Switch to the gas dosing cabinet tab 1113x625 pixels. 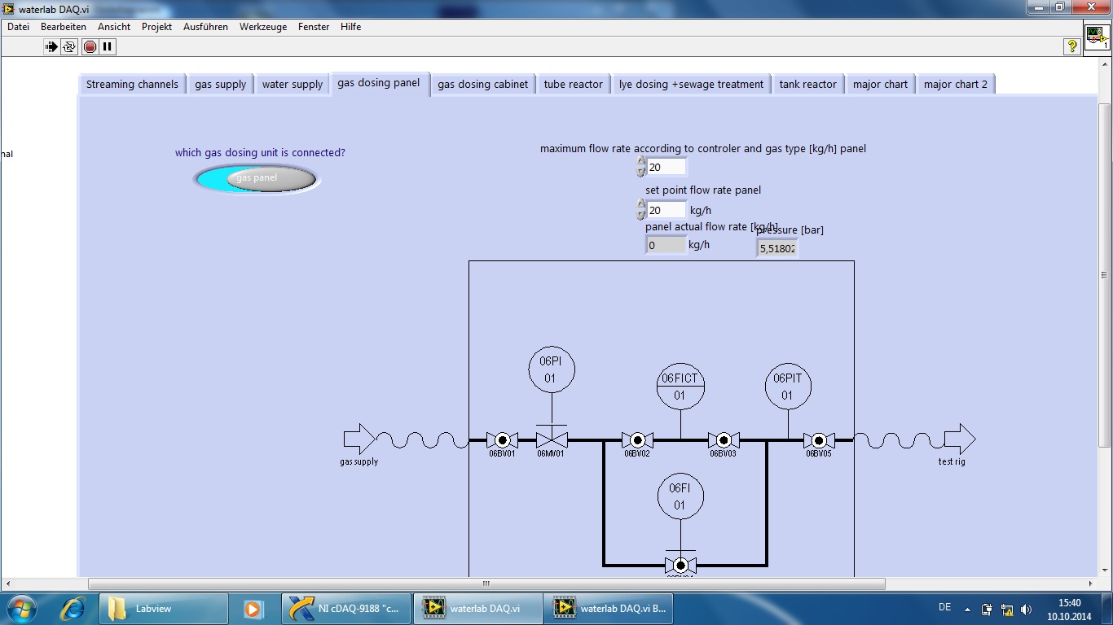482,85
